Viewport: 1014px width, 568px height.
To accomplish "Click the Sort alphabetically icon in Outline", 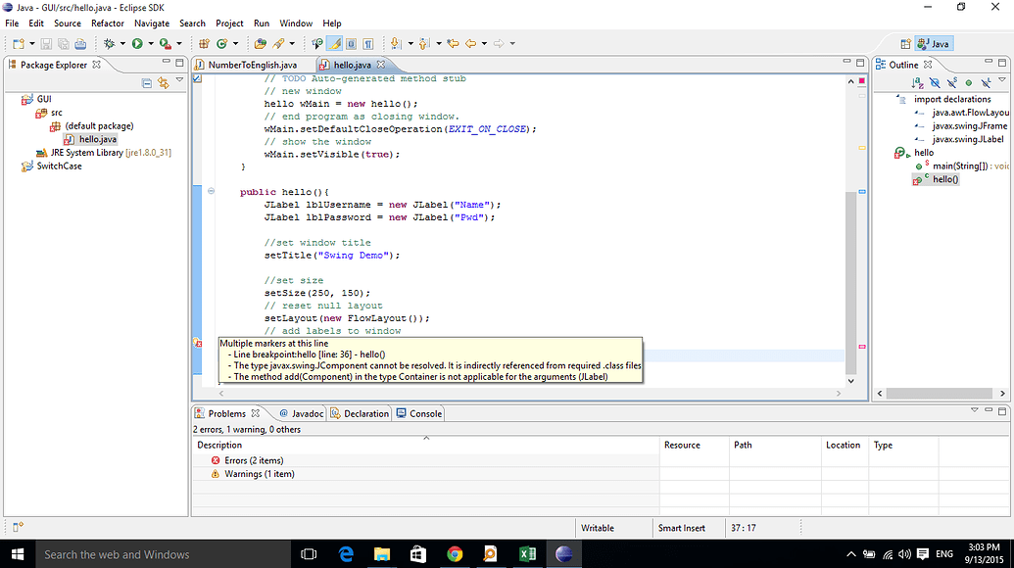I will (x=918, y=83).
